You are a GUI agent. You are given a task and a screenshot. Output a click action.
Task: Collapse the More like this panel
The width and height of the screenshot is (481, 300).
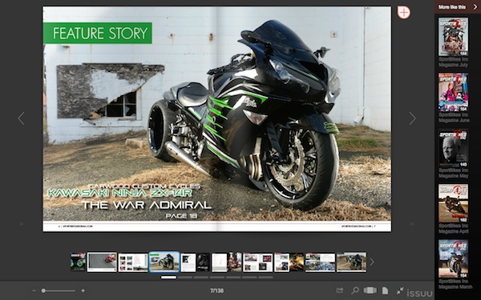tap(475, 6)
